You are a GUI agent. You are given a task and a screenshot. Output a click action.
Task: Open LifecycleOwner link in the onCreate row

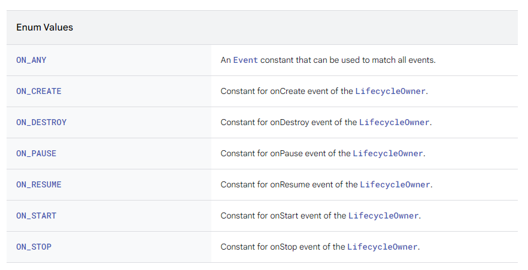[390, 92]
